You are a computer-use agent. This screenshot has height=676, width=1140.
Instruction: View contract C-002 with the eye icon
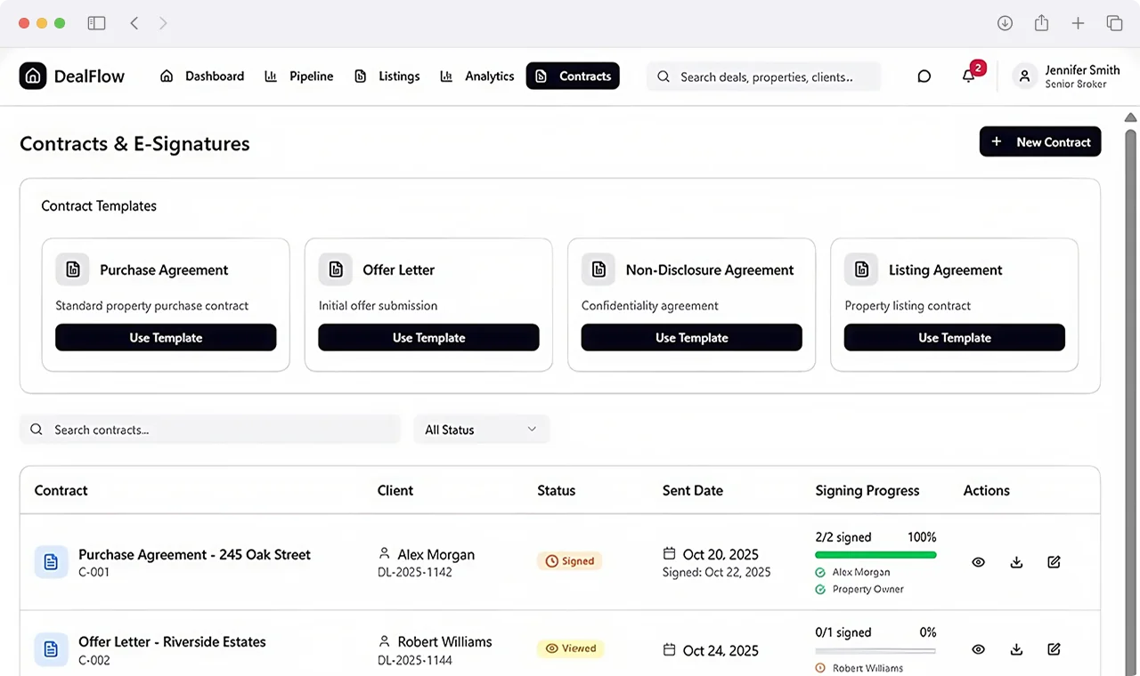click(978, 649)
